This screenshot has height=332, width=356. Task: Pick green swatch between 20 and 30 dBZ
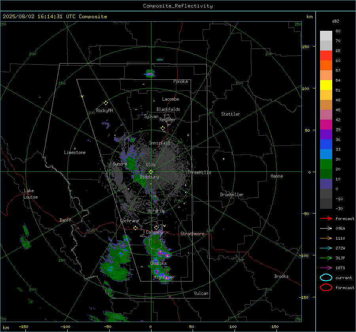(x=326, y=164)
